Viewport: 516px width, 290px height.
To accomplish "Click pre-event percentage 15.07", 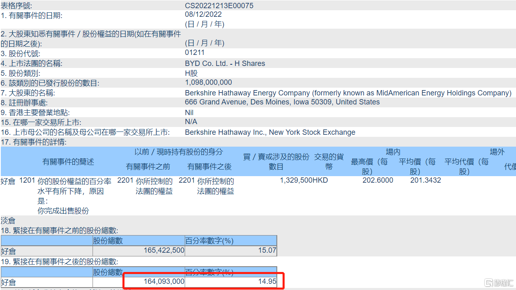I will point(267,250).
